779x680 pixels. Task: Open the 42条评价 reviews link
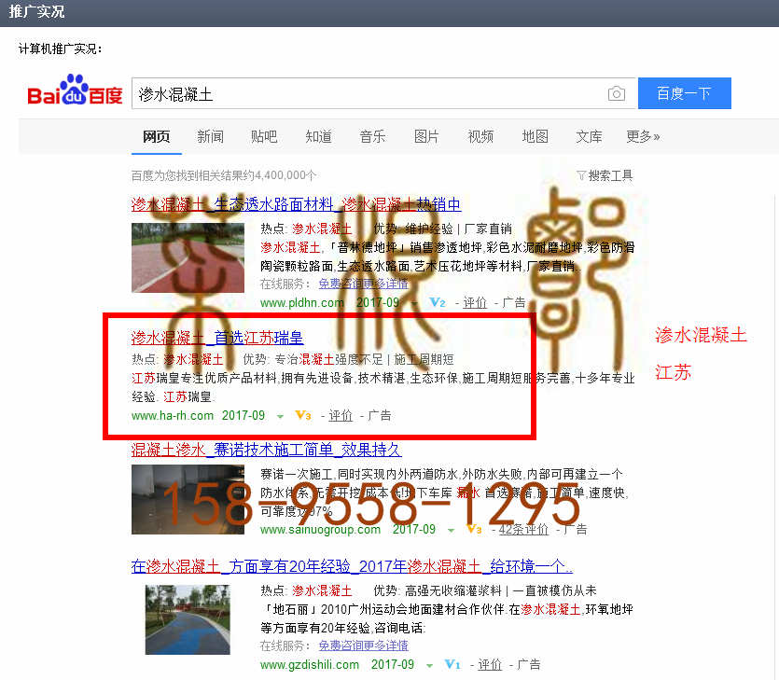[523, 530]
